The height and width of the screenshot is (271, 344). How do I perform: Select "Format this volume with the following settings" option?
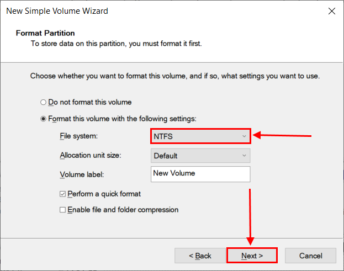coord(43,119)
